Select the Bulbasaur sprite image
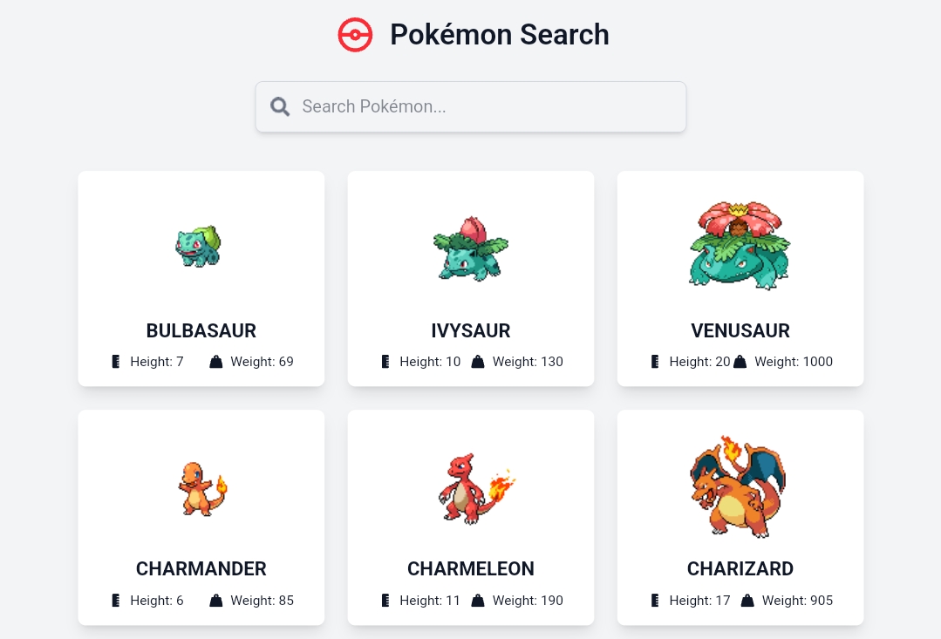 [200, 246]
